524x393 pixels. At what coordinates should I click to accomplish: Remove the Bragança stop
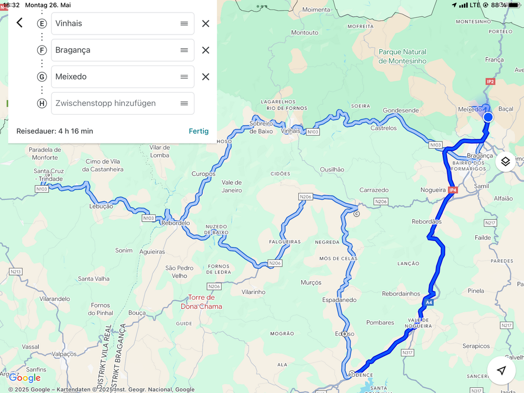pos(205,50)
